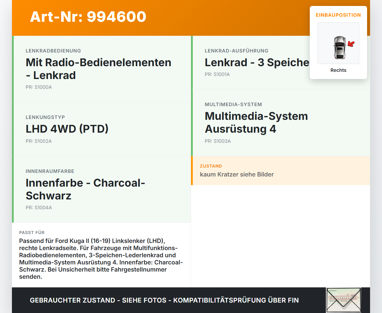
Task: Click the Kompatibilitätsprüfung über FIN link
Action: point(237,300)
